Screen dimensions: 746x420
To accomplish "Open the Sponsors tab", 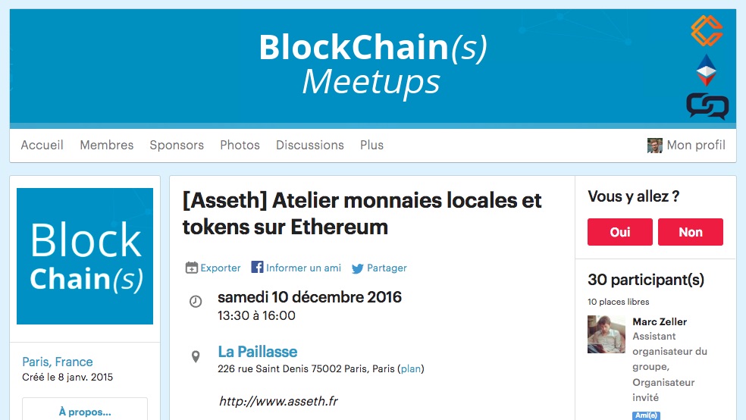I will [177, 145].
